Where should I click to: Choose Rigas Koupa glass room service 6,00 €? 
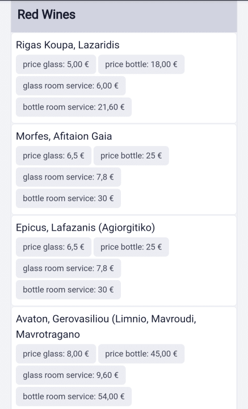pos(70,86)
